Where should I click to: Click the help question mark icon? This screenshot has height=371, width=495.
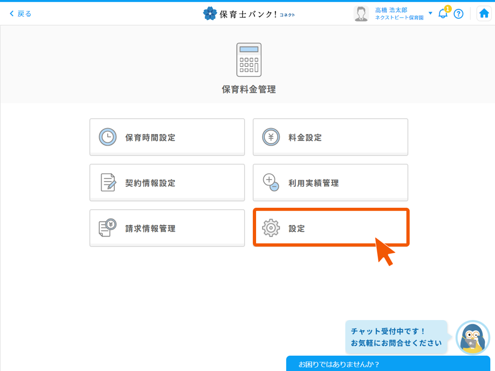[x=459, y=13]
